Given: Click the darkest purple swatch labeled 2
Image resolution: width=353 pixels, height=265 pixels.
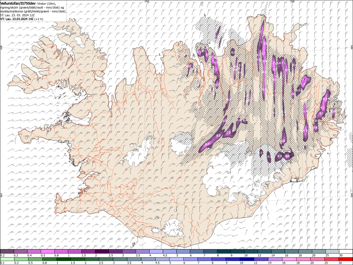Looking at the screenshot, I should click(x=101, y=251).
